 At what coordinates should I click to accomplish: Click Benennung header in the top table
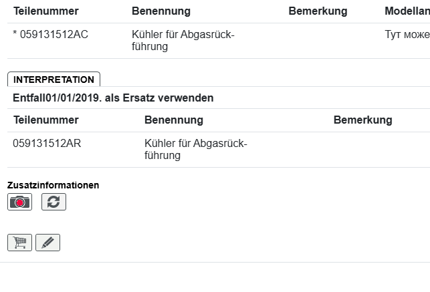tap(160, 11)
